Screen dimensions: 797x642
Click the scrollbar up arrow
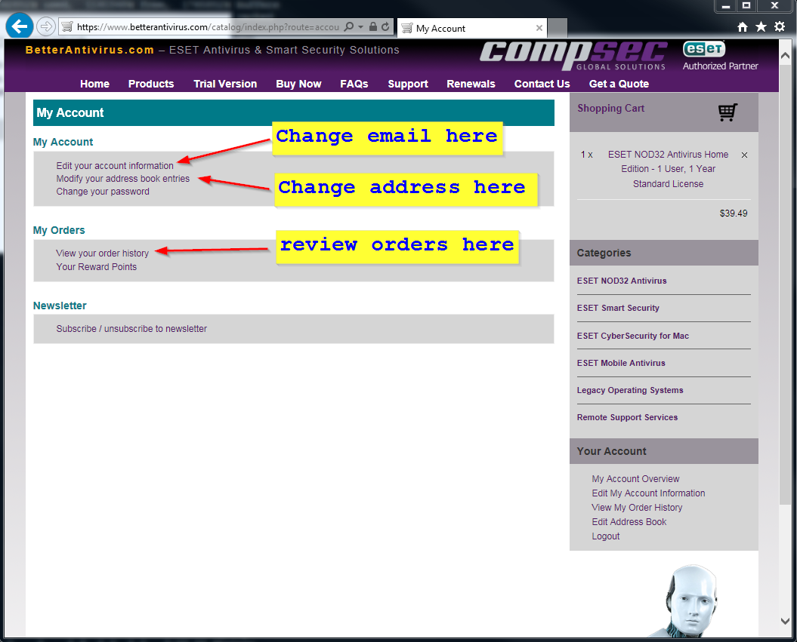tap(786, 55)
